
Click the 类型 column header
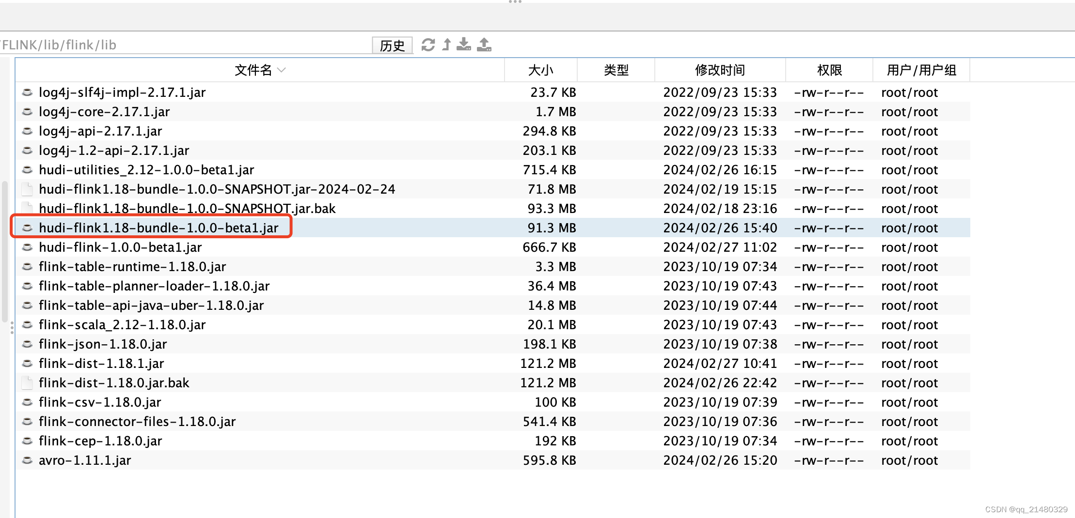coord(616,70)
